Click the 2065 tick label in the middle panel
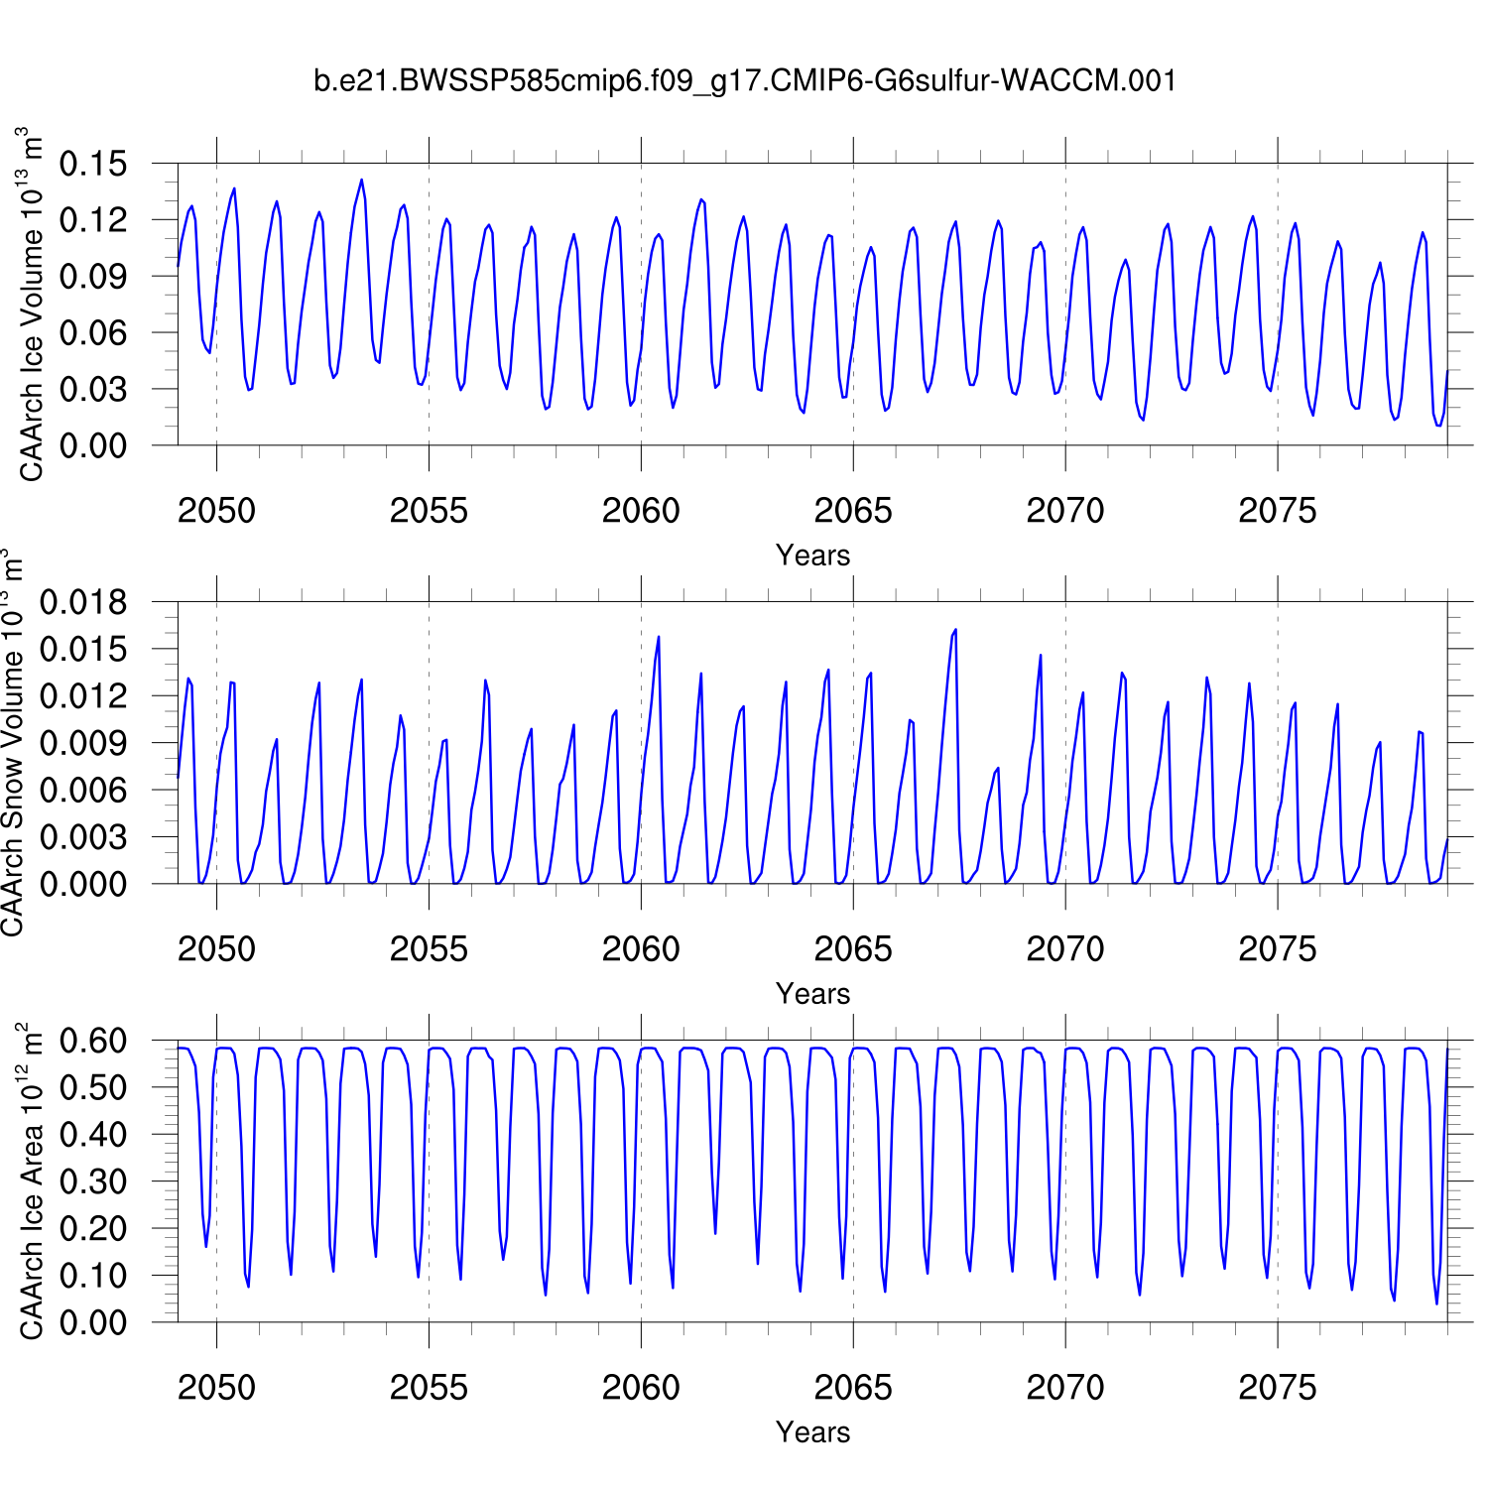The height and width of the screenshot is (1488, 1488). click(853, 949)
